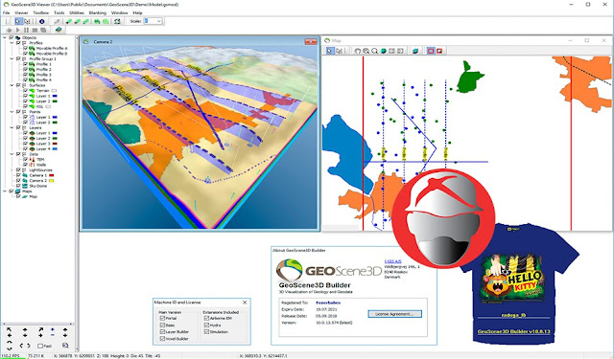Click the play button in animation toolbar
This screenshot has height=359, width=614.
click(x=17, y=30)
